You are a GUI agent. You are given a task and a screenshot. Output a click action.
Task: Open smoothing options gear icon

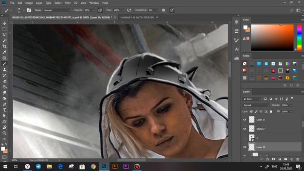[163, 10]
